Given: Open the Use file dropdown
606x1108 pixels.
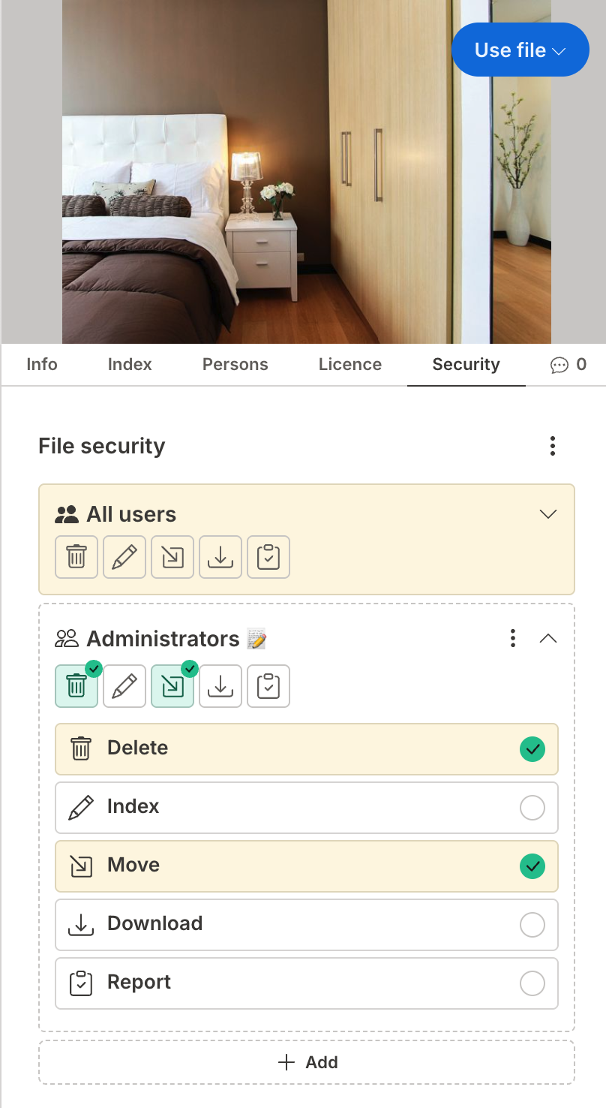Looking at the screenshot, I should (x=520, y=50).
